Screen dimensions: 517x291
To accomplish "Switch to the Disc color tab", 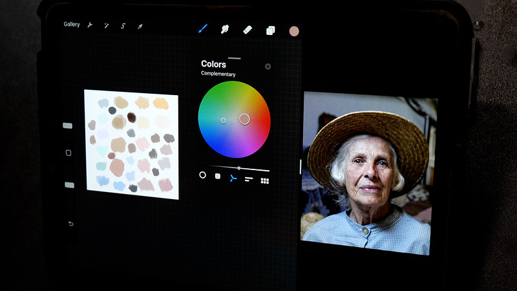I will click(202, 175).
